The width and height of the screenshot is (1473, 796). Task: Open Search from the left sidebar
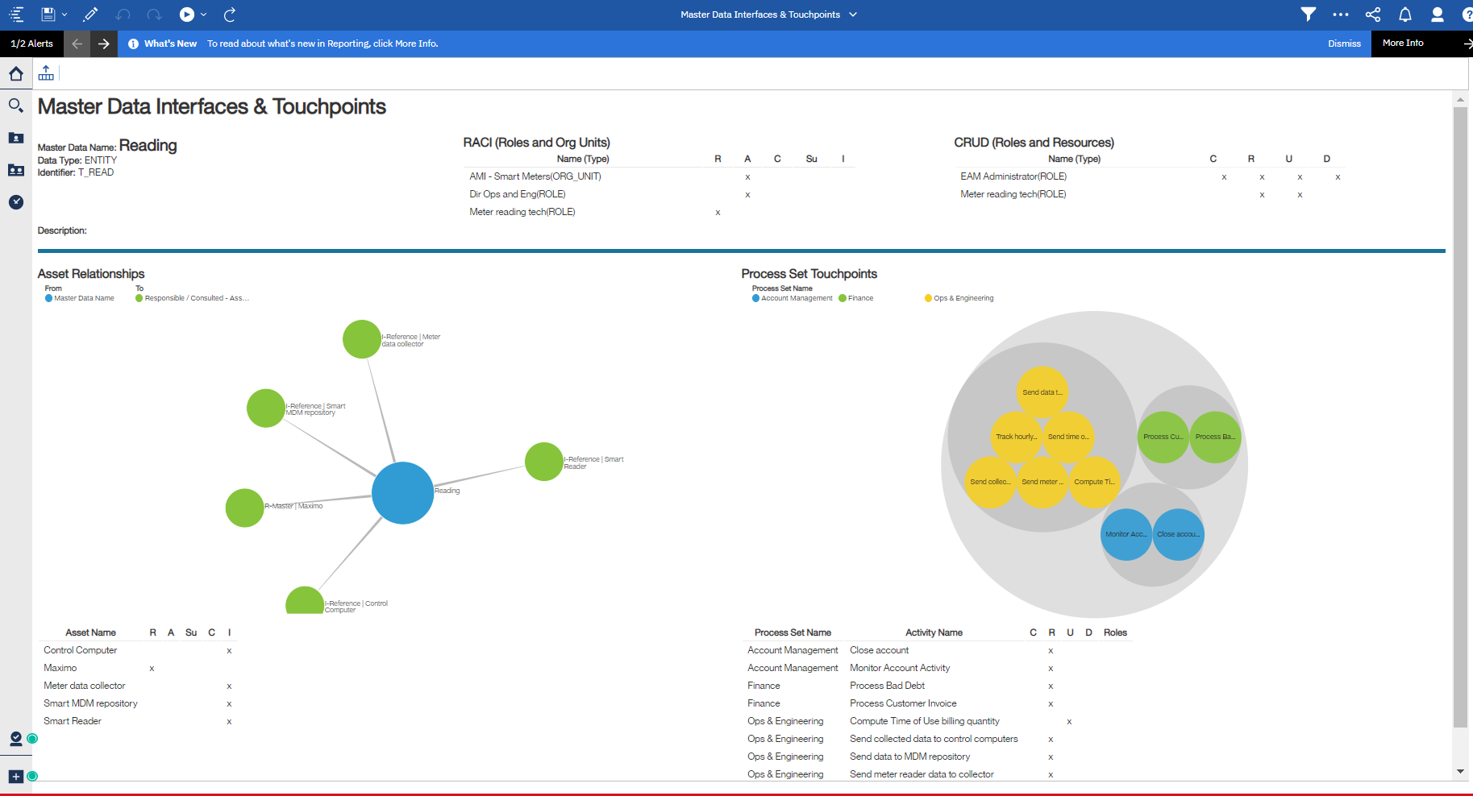tap(15, 106)
